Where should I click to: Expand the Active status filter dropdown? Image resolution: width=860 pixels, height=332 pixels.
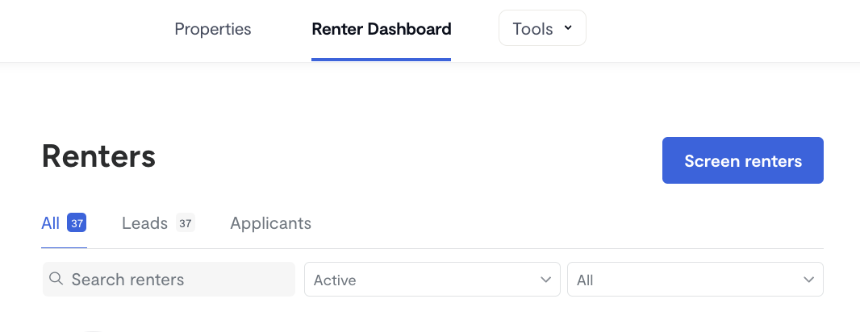tap(432, 280)
